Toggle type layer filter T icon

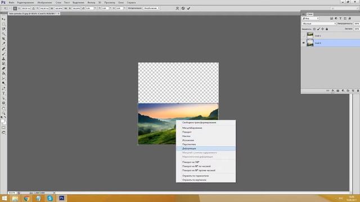[x=340, y=19]
